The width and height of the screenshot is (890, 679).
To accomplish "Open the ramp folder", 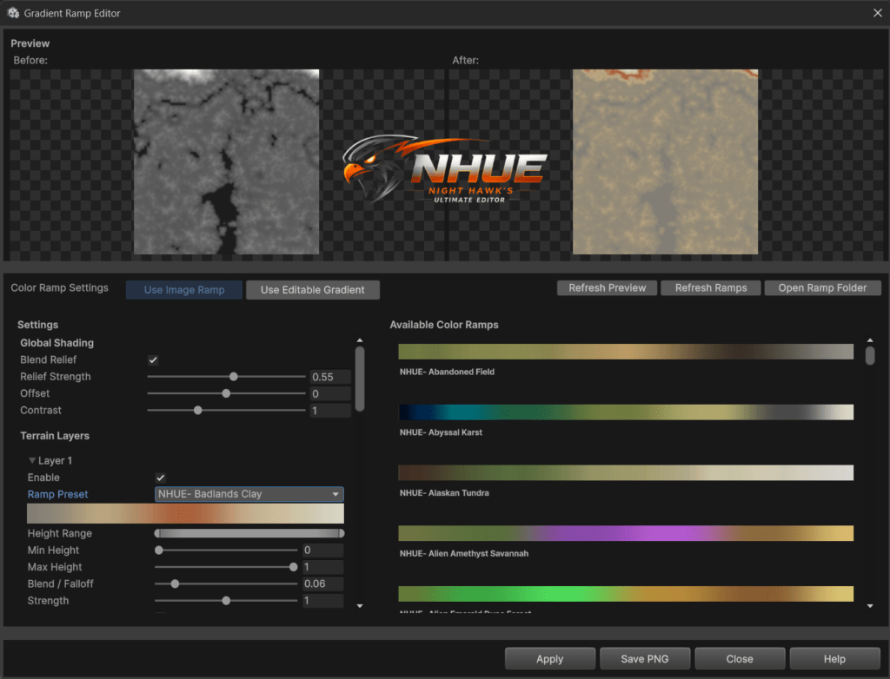I will pos(822,288).
